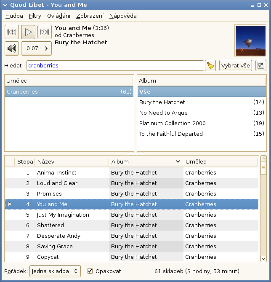Viewport: 271px width, 282px height.
Task: Select To the Faithful Departed album
Action: pyautogui.click(x=202, y=134)
